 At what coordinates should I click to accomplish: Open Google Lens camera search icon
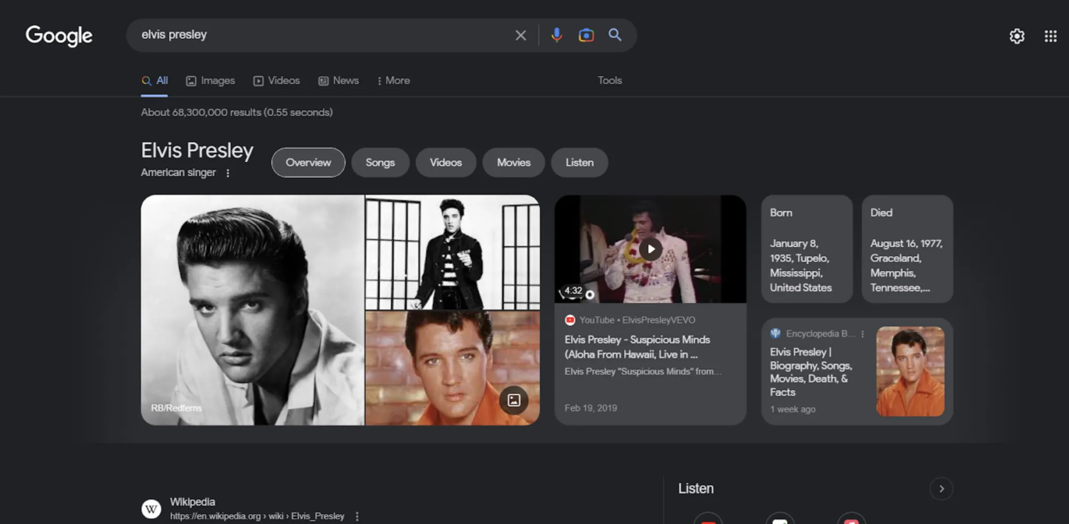point(586,35)
